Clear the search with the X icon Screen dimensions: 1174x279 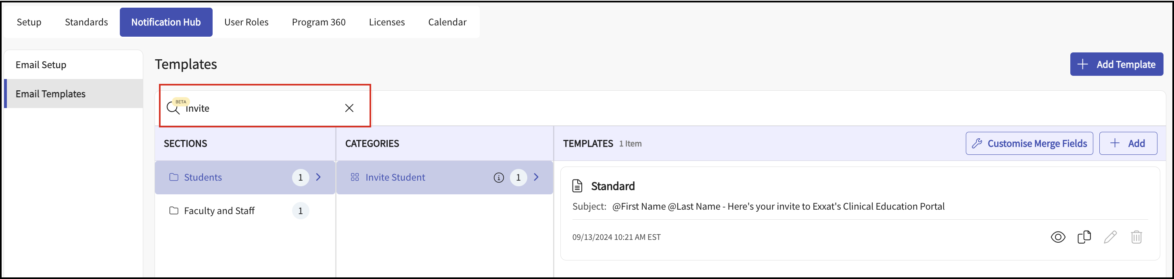click(349, 108)
